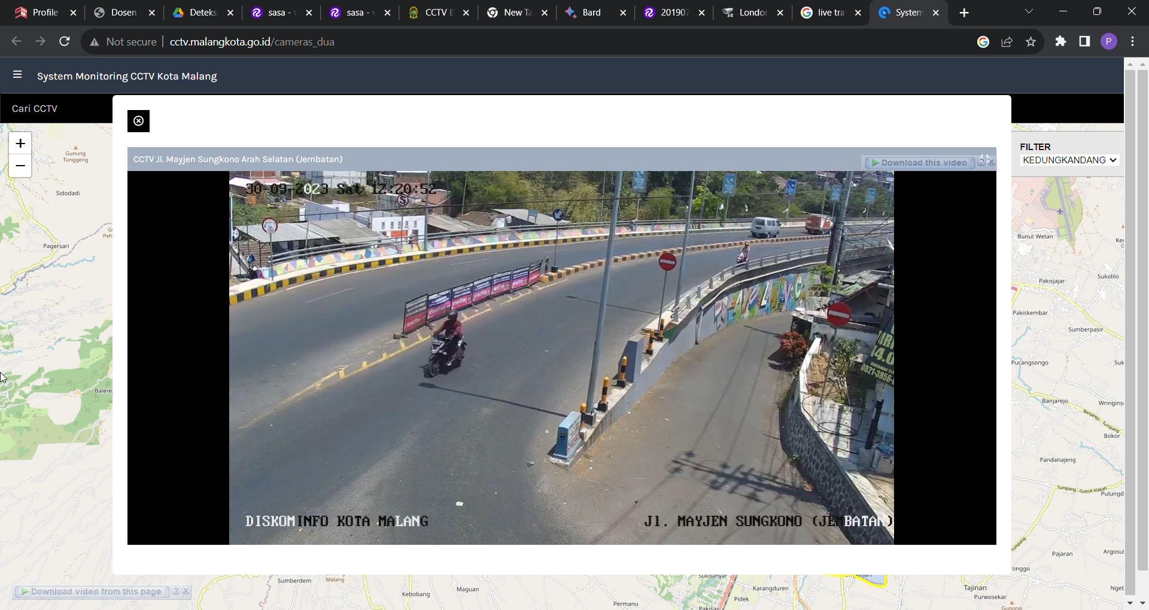Go back to previous page
1149x610 pixels.
(16, 41)
